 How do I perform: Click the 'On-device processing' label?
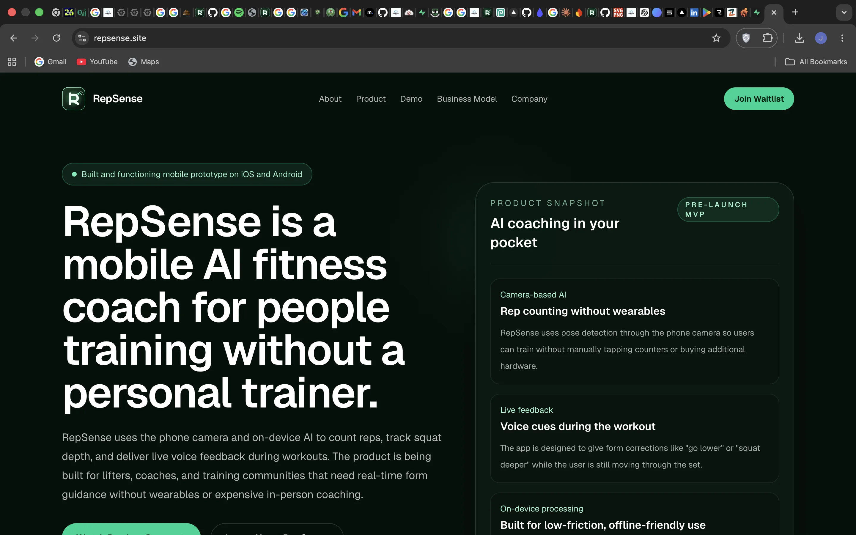542,509
